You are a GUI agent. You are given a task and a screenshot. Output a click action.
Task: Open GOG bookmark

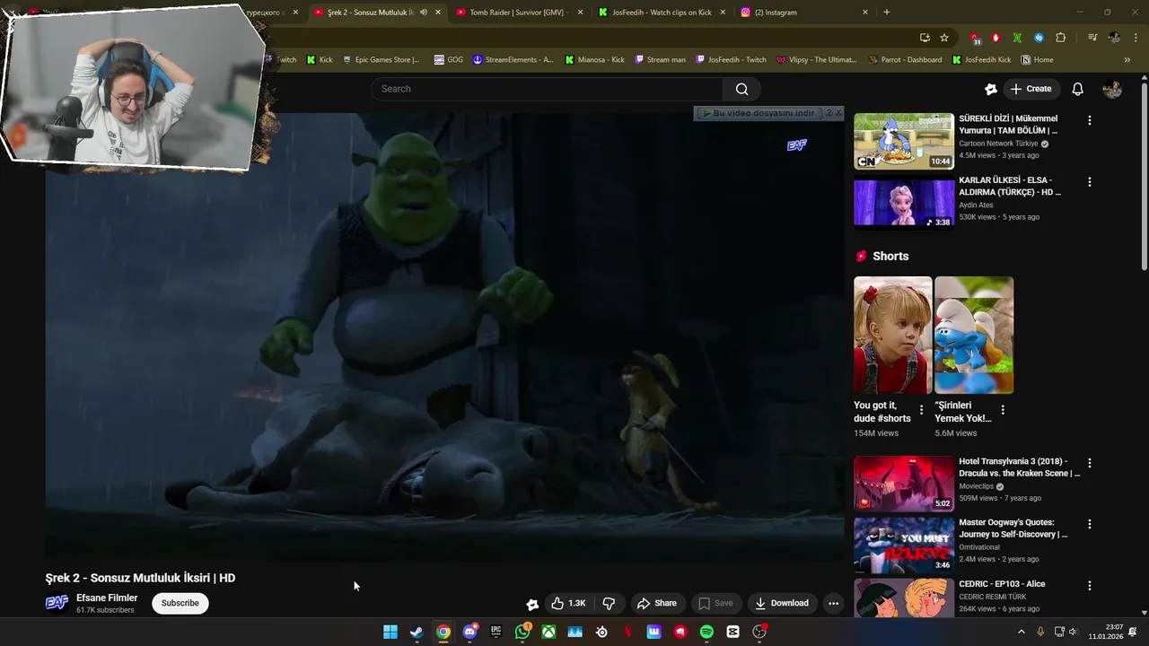pos(448,60)
